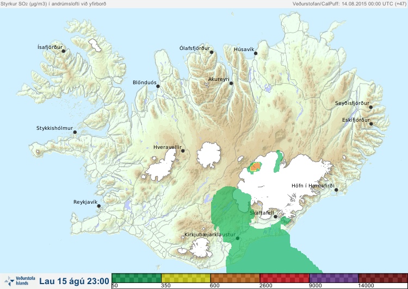Click the Akureyri location dot
408x289 pixels.
point(231,83)
